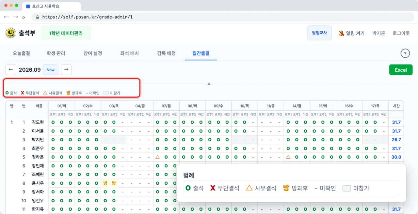
Task: Click the lock icon in address bar
Action: tap(38, 17)
